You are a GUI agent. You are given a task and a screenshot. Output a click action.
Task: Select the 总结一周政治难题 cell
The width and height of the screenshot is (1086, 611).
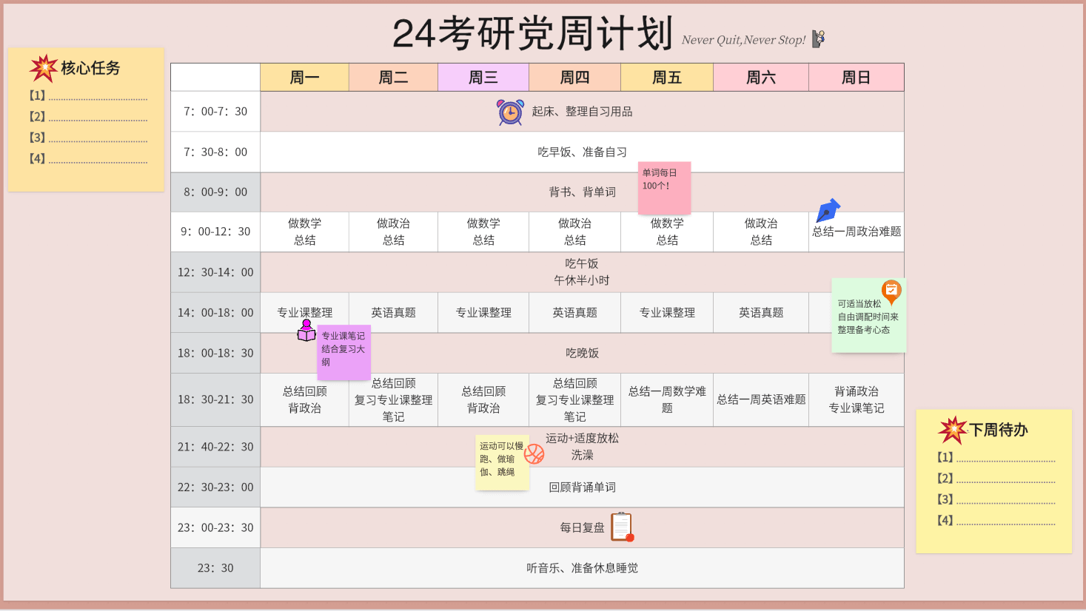click(857, 232)
